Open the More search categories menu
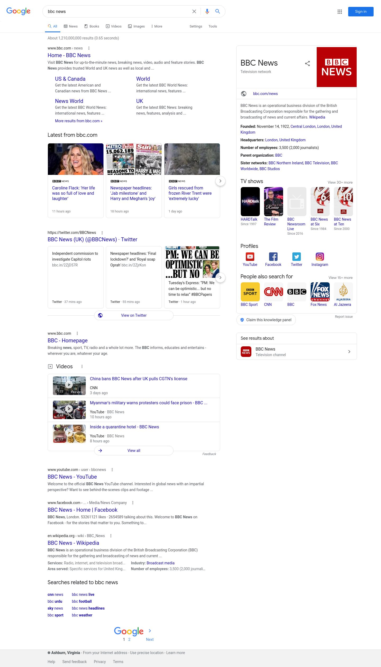Viewport: 381px width, 667px height. click(x=157, y=26)
